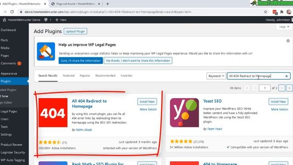Click the red extension icon in toolbar
Screen dimensions: 293x165
pyautogui.click(x=275, y=12)
